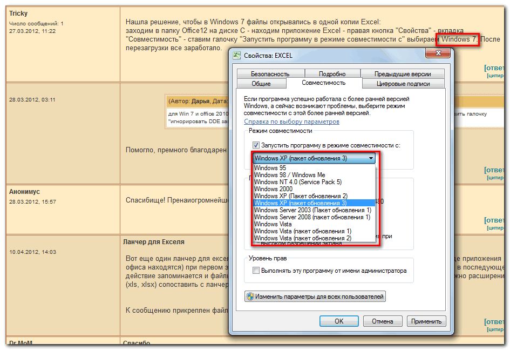
Task: Pick Windows XP (Пакет обновления 2)
Action: point(314,196)
